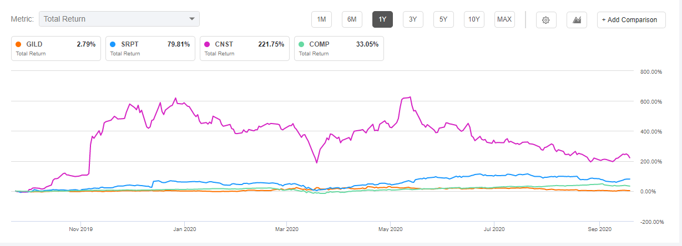Viewport: 682px width, 246px height.
Task: Toggle the SRPT Total Return series card
Action: [150, 49]
